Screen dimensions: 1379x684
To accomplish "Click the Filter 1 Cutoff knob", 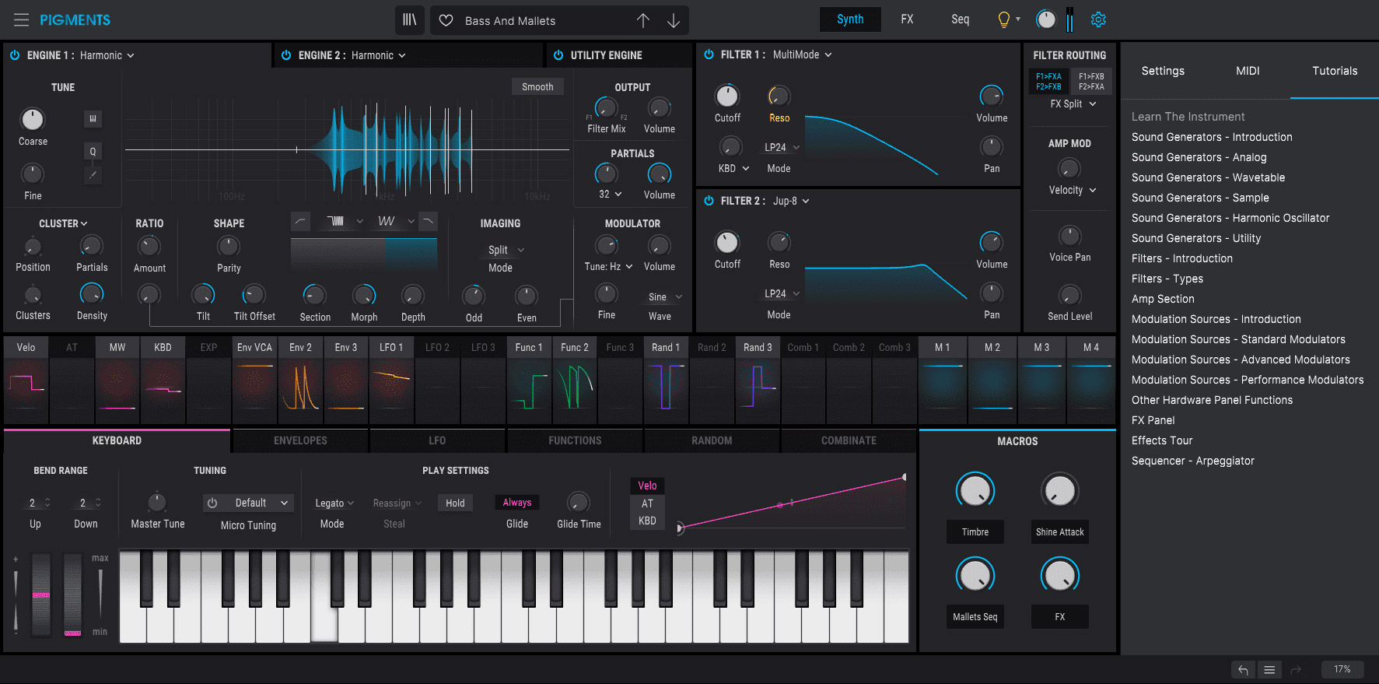I will [727, 96].
